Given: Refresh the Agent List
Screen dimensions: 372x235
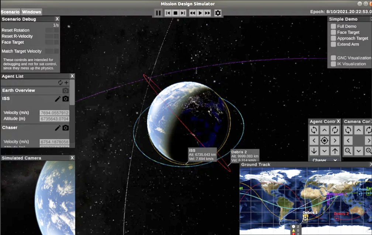Looking at the screenshot, I should coord(60,83).
